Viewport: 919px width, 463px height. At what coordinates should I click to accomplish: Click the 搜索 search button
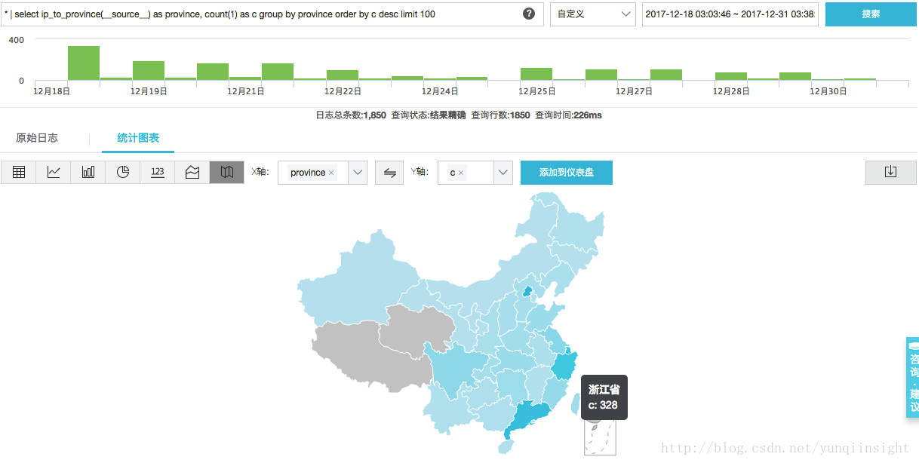(871, 14)
